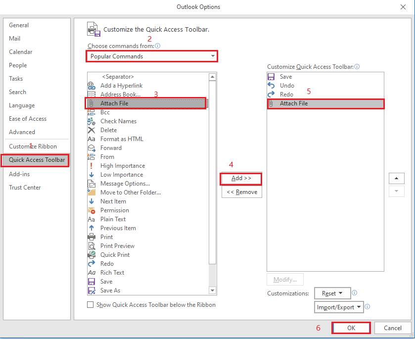Click the Check Names icon

click(x=92, y=121)
